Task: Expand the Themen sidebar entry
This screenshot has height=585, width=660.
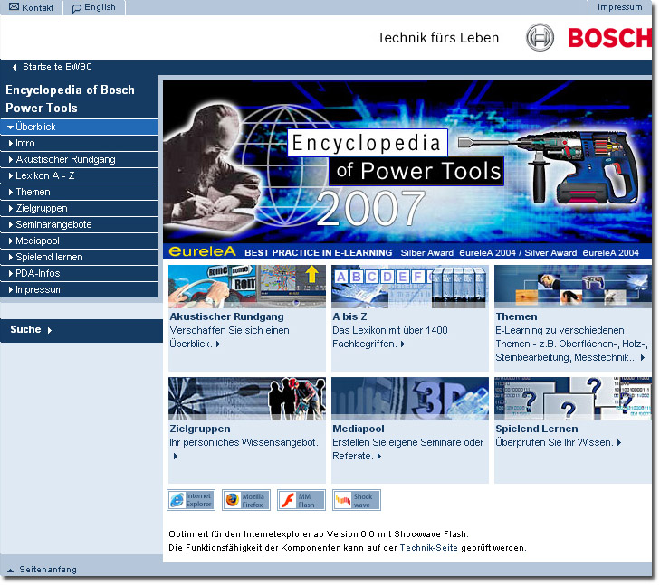Action: pos(11,192)
